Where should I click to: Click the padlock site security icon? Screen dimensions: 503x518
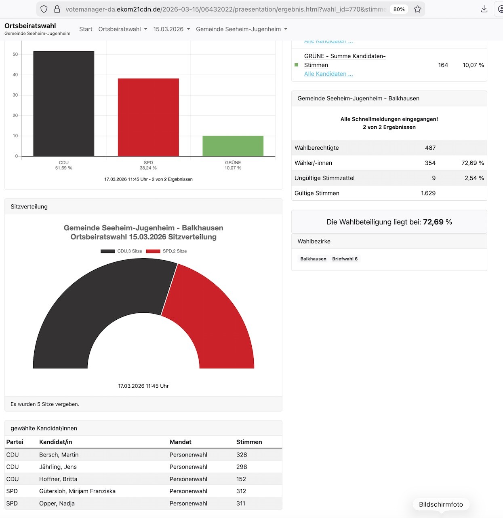57,9
